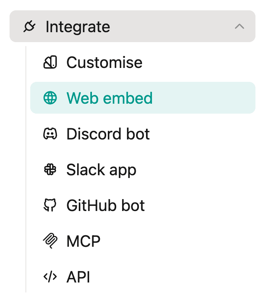Open the Customise menu item
The height and width of the screenshot is (298, 265).
(x=142, y=62)
